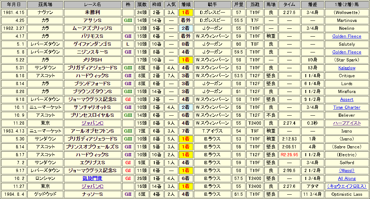
Task: Click the タイム column header
Action: 289,4
